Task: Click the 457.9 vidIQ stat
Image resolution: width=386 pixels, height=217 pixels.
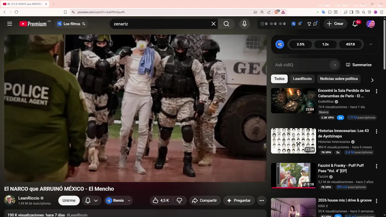Action: click(350, 44)
